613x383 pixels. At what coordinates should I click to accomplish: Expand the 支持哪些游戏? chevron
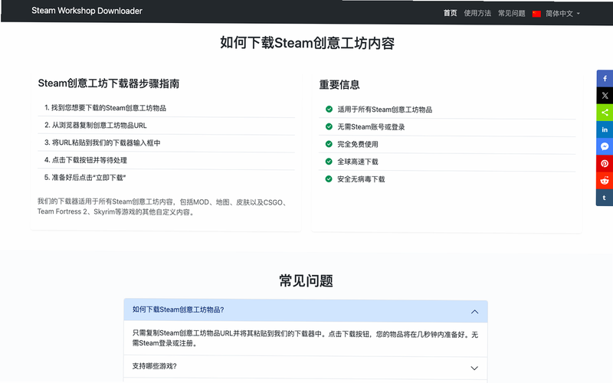[x=474, y=368]
